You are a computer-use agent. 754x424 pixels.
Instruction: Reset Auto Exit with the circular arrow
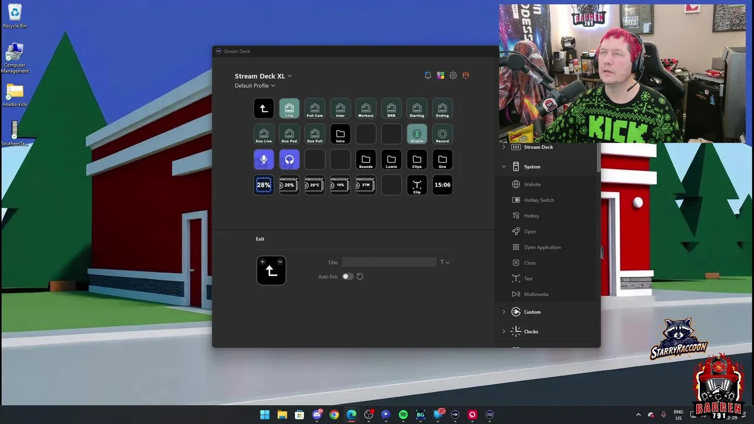point(360,276)
